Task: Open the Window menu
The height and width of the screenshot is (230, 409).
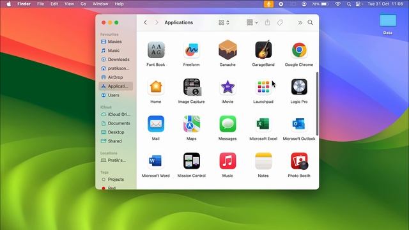Action: [100, 4]
